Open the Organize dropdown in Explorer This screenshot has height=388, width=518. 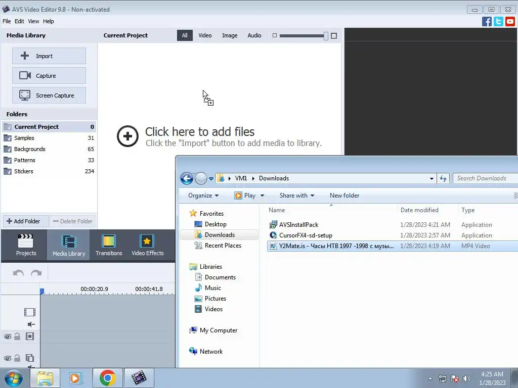point(203,196)
